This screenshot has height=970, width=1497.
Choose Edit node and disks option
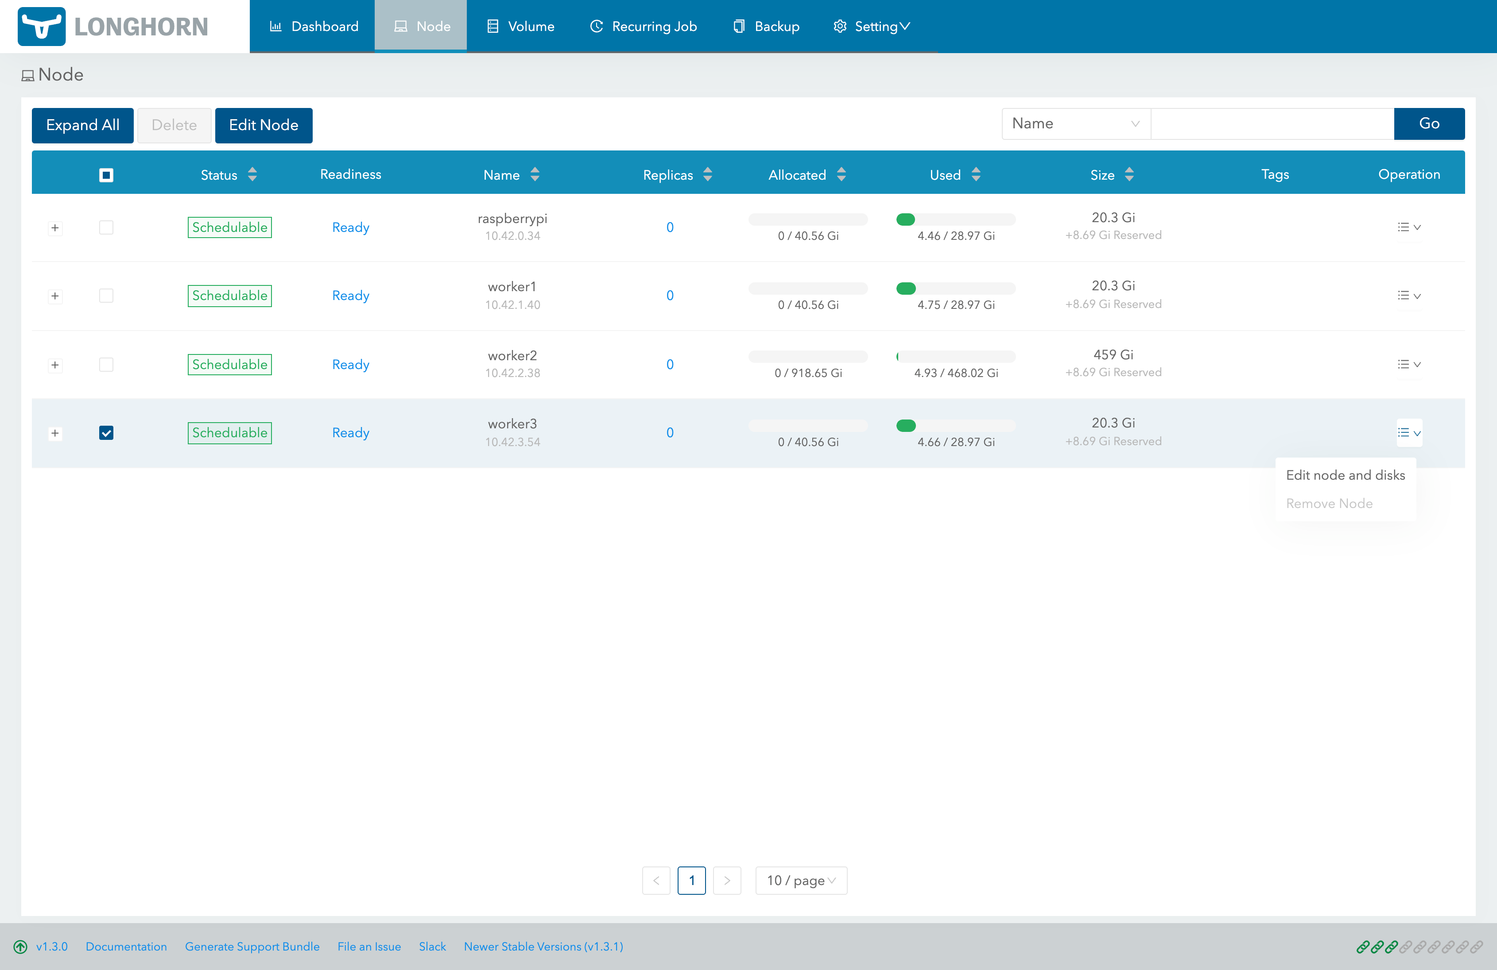pyautogui.click(x=1345, y=475)
